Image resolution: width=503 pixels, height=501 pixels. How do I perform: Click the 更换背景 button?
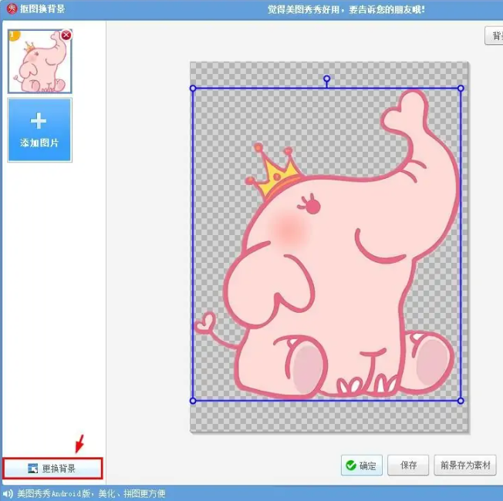pyautogui.click(x=52, y=469)
